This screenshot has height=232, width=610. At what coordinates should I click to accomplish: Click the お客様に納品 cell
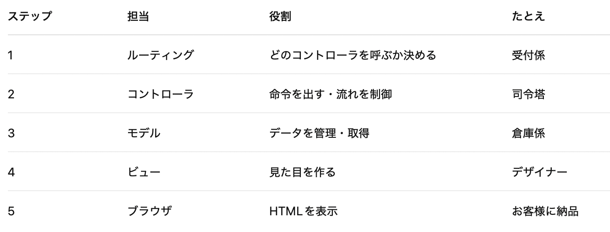point(545,212)
